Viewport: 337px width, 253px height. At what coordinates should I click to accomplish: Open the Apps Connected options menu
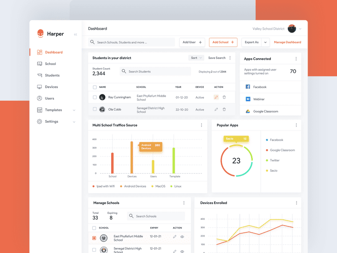pos(296,59)
